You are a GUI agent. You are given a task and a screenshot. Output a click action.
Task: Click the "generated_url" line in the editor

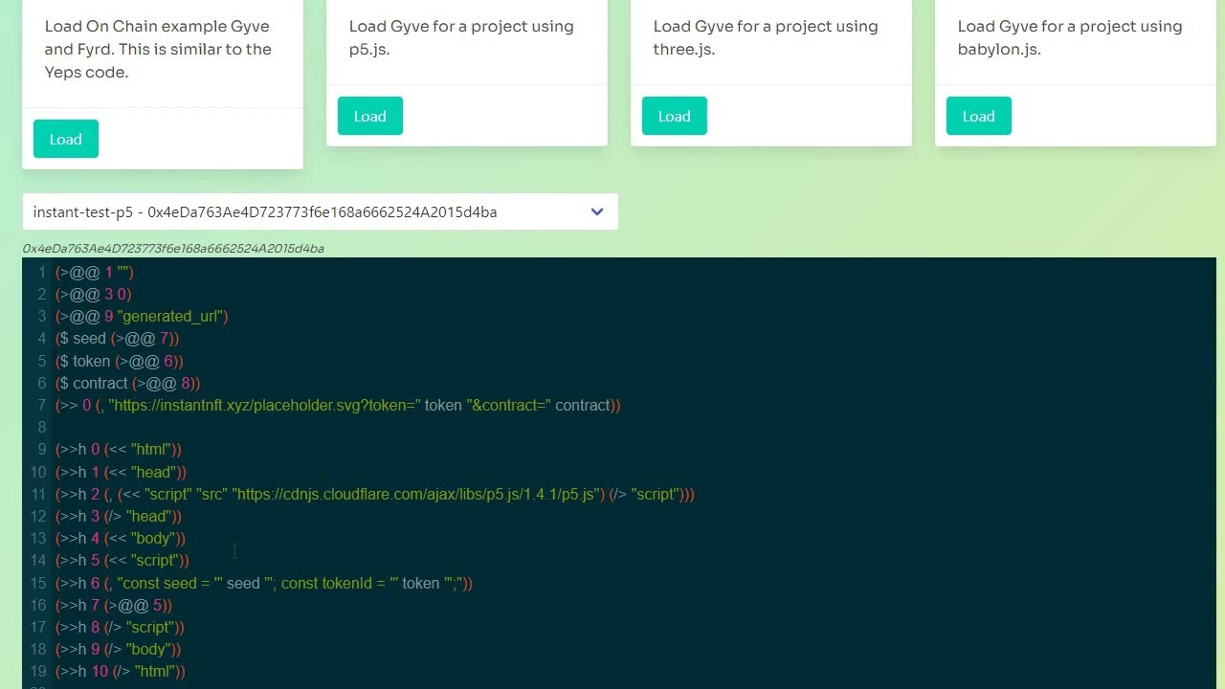(x=142, y=316)
